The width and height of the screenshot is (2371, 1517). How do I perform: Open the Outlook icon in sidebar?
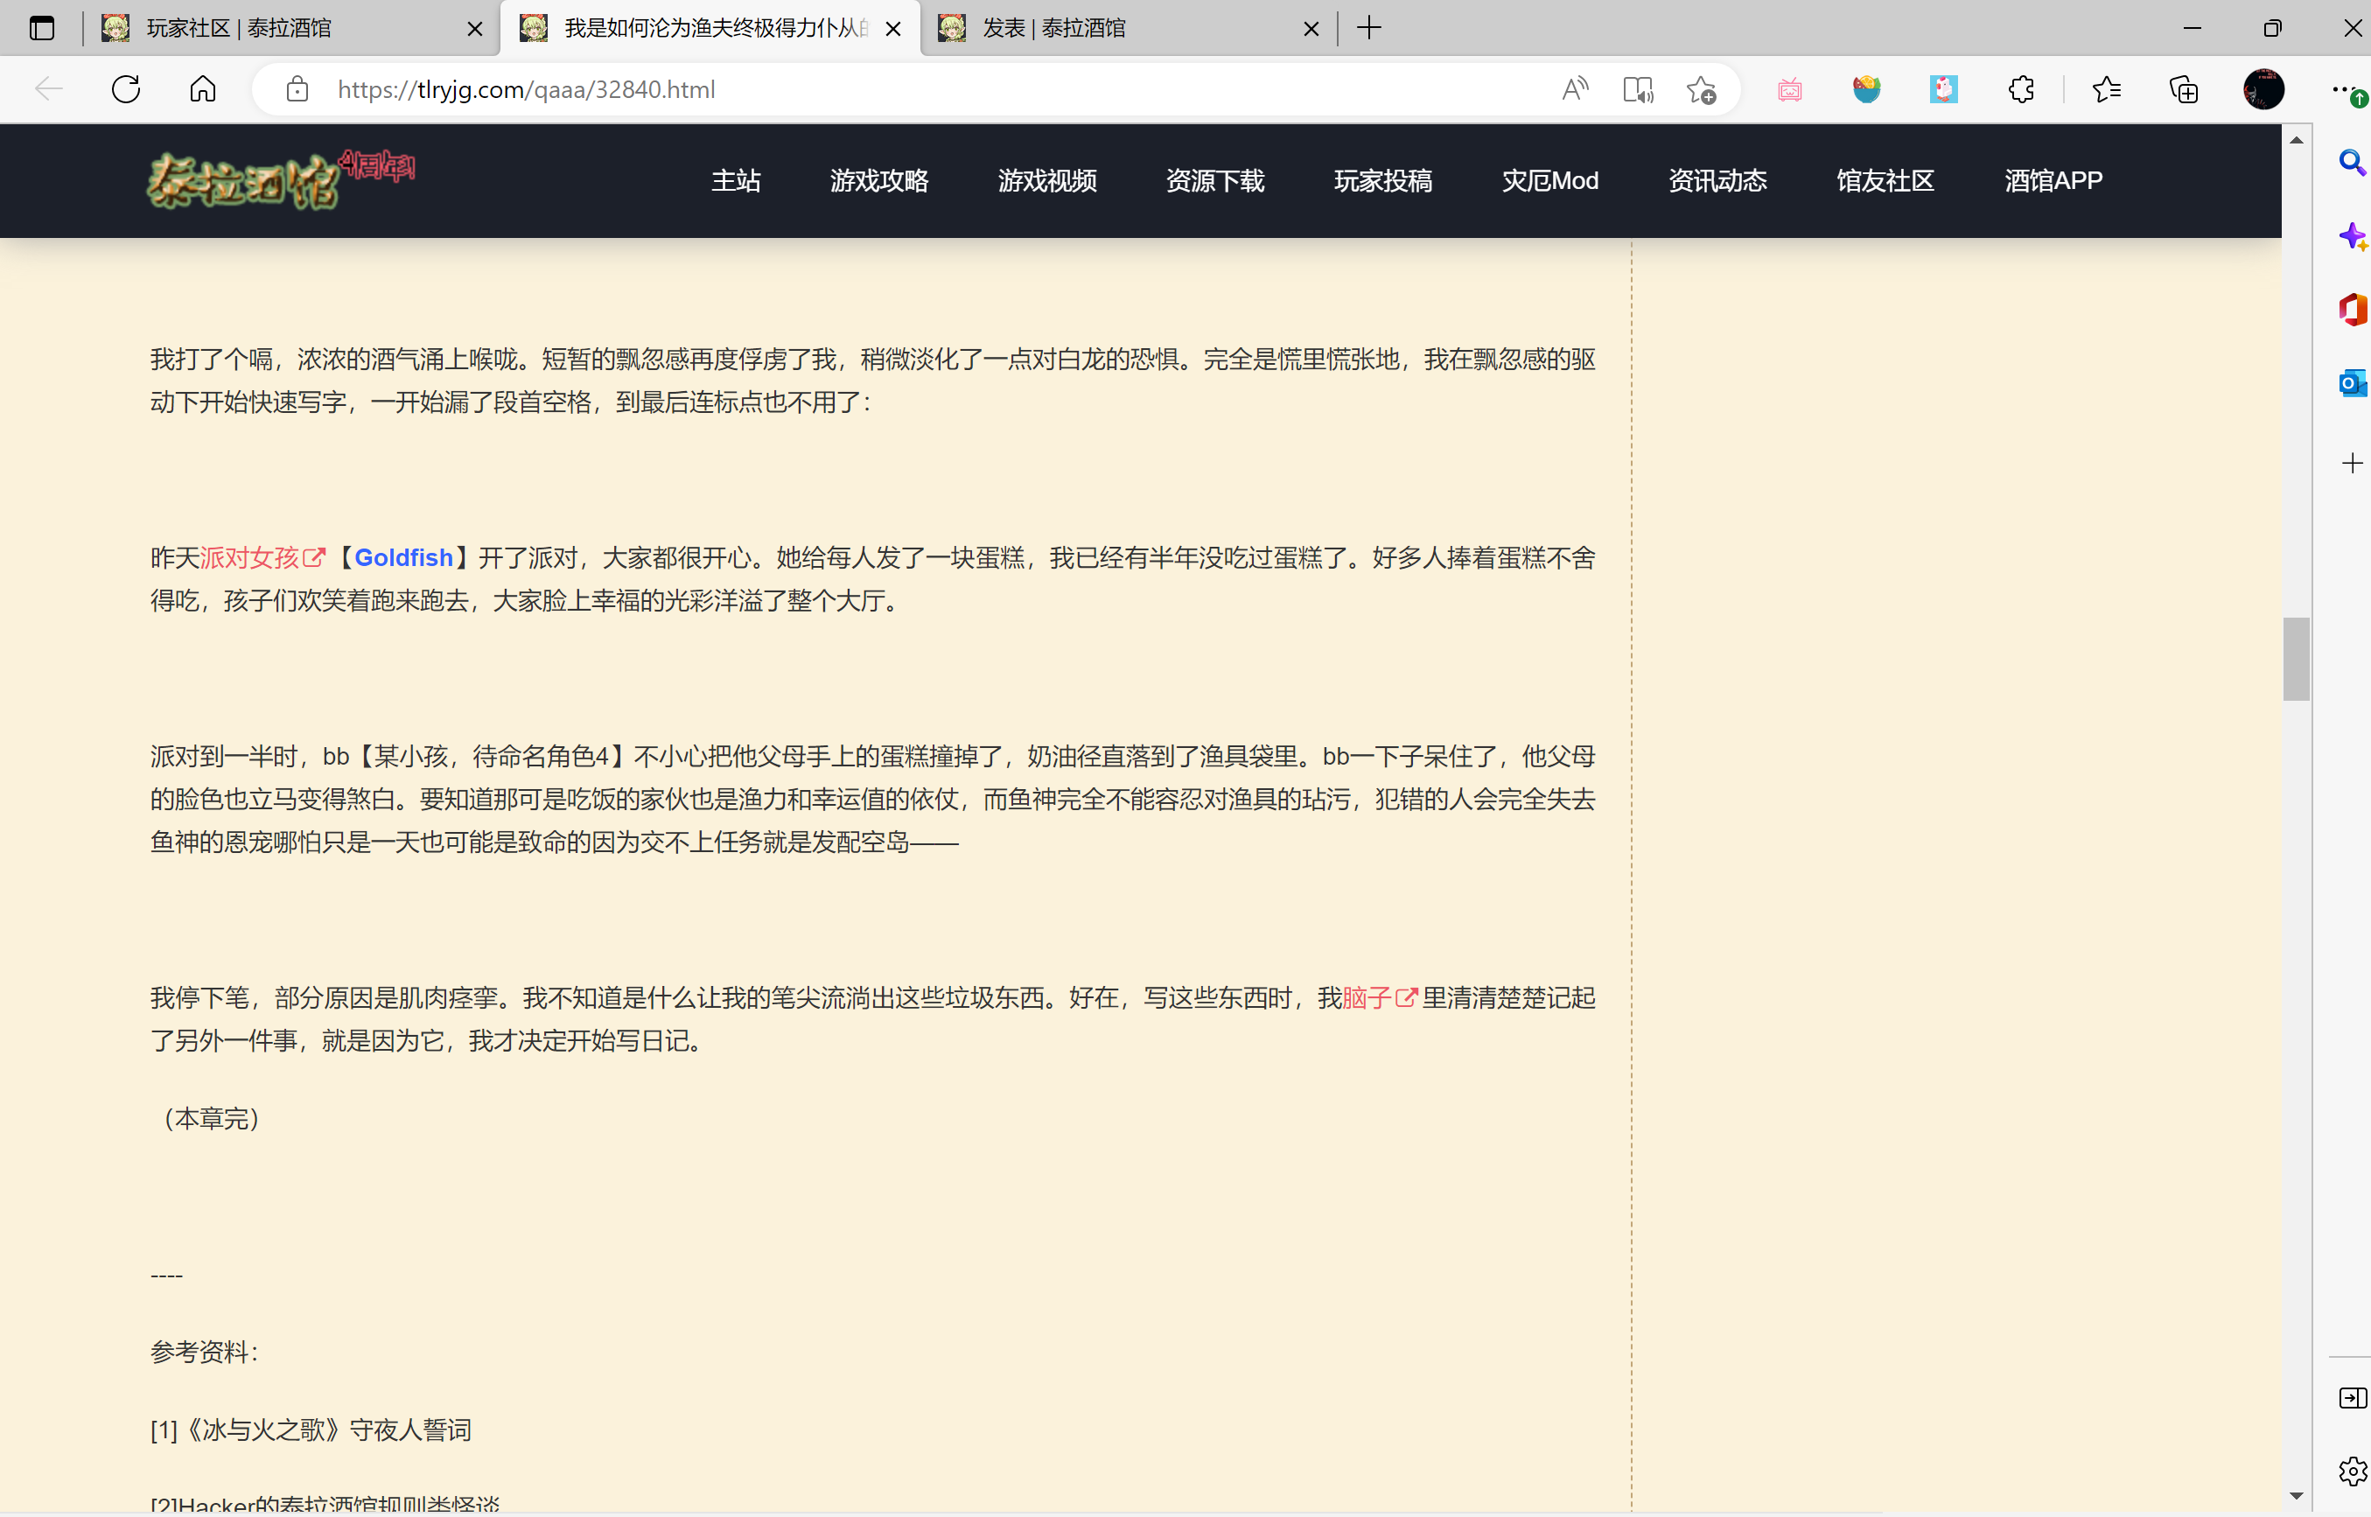pos(2353,382)
